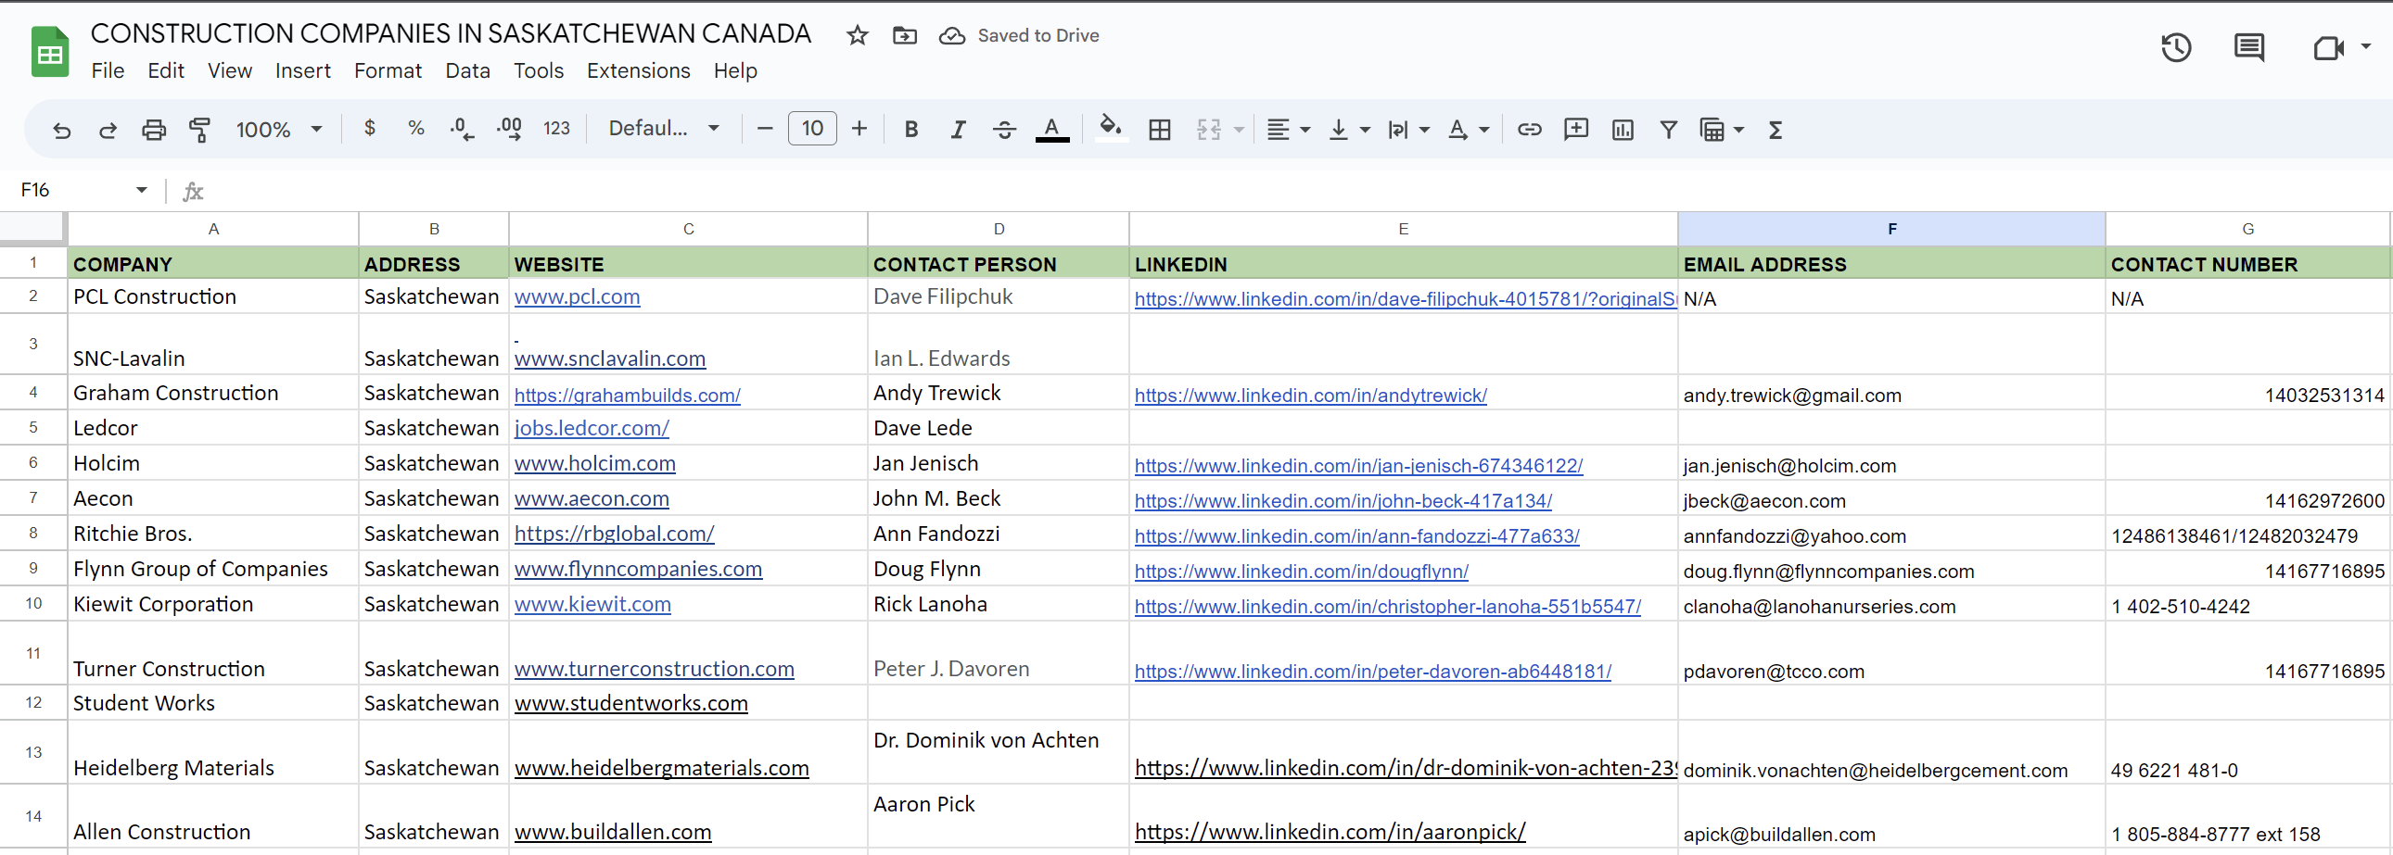Screen dimensions: 2393x855
Task: Insert a link with the link icon
Action: (1529, 130)
